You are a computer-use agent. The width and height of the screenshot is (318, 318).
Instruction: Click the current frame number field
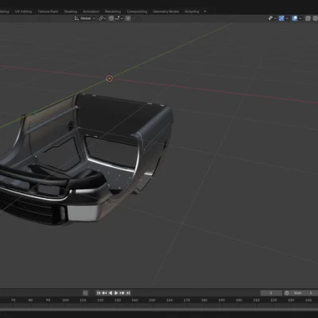coord(271,293)
